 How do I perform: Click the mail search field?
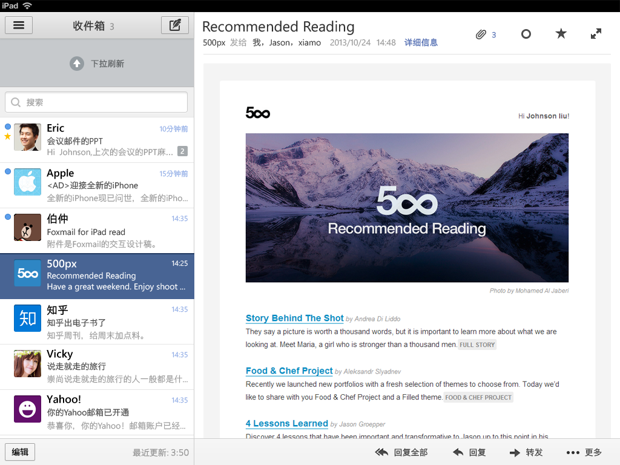[x=96, y=102]
